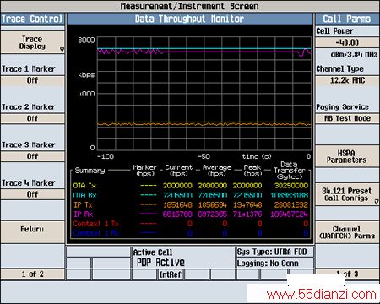The width and height of the screenshot is (380, 304).
Task: Open Channel Type 12.2k RMC setting
Action: click(x=347, y=80)
